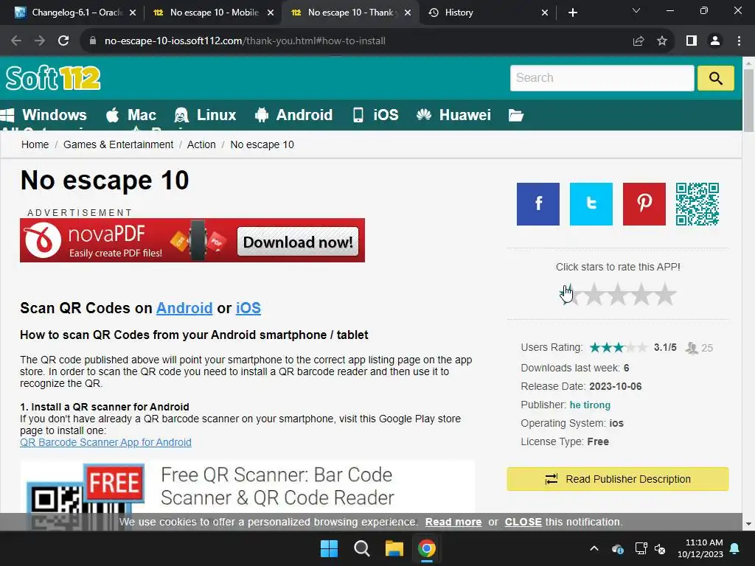Close the Changelog-6.1 tab
Image resolution: width=755 pixels, height=566 pixels.
[133, 13]
